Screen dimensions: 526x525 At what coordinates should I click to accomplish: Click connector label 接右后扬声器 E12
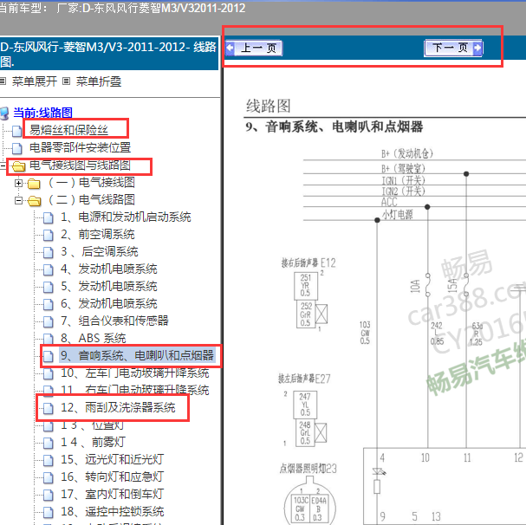click(x=308, y=262)
